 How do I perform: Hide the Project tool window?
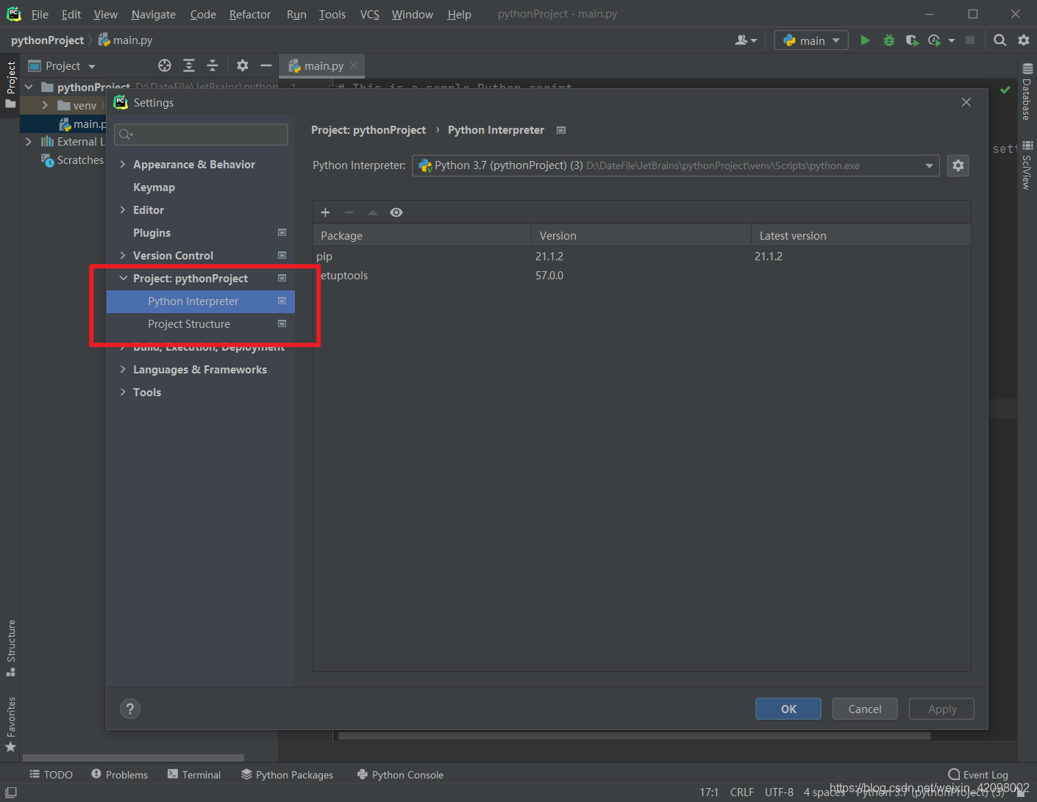[266, 66]
